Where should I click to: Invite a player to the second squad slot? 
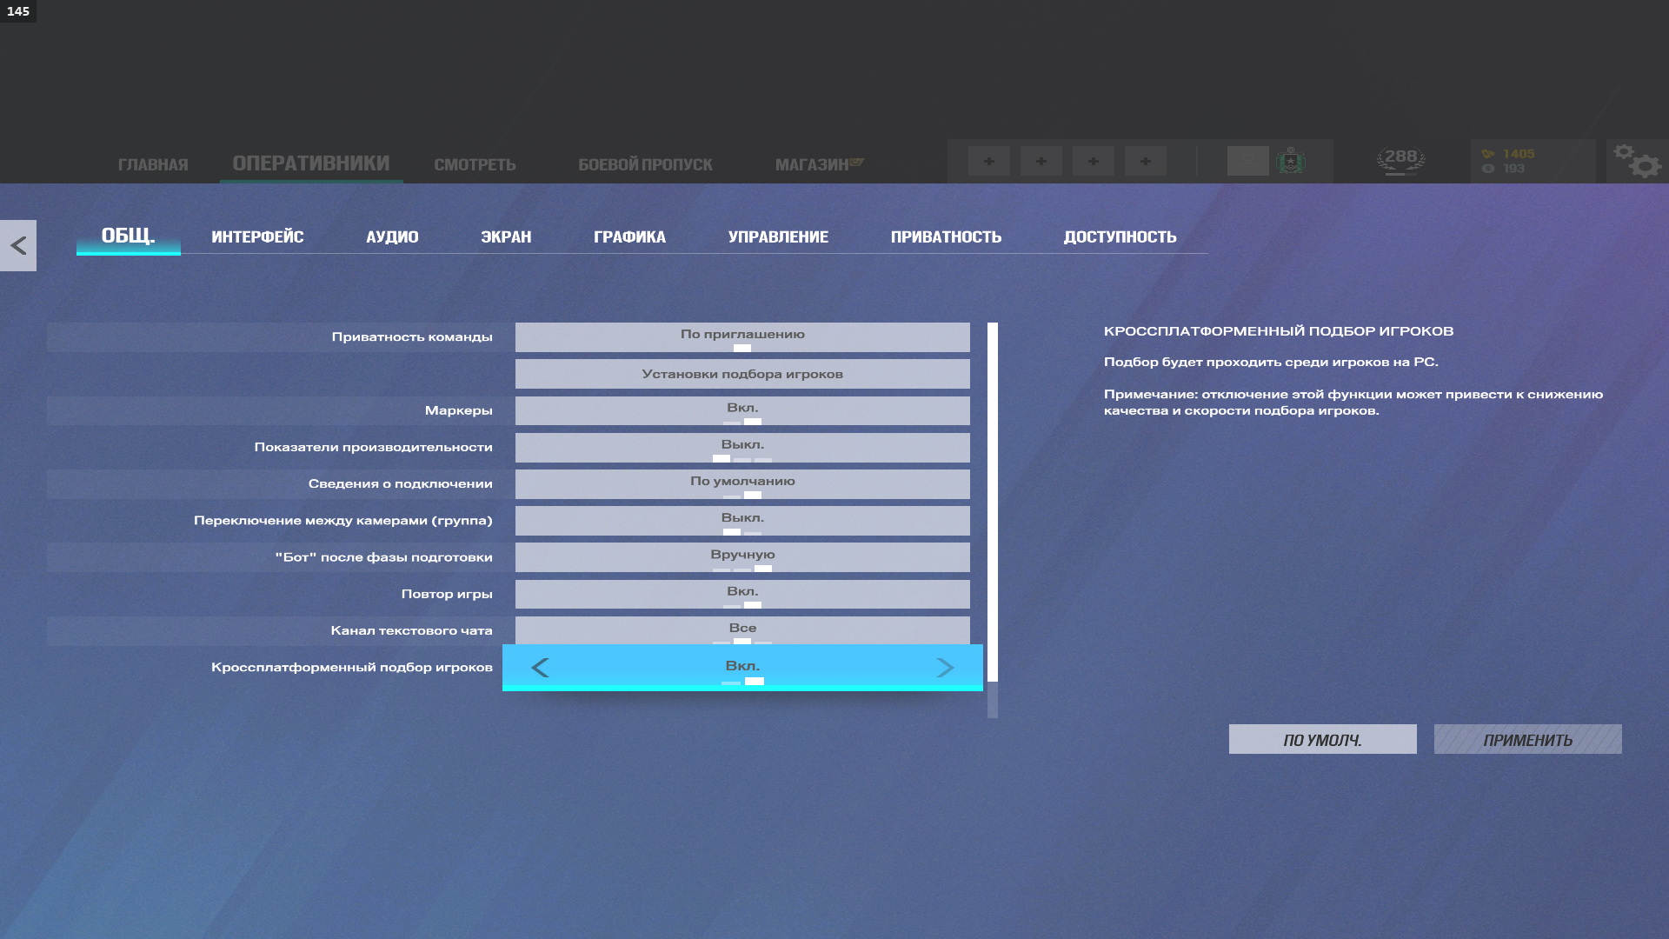click(1041, 161)
